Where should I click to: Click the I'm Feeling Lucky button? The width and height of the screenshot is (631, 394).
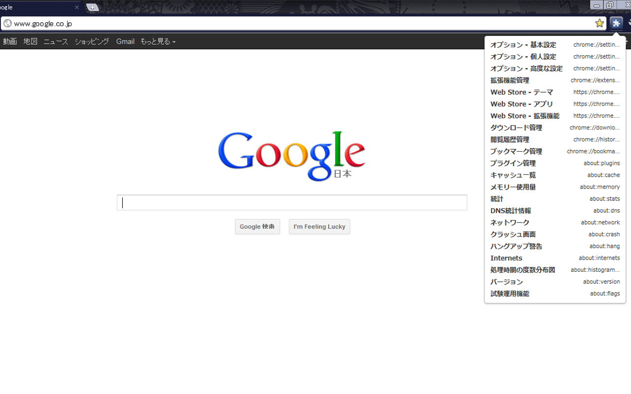pyautogui.click(x=319, y=227)
